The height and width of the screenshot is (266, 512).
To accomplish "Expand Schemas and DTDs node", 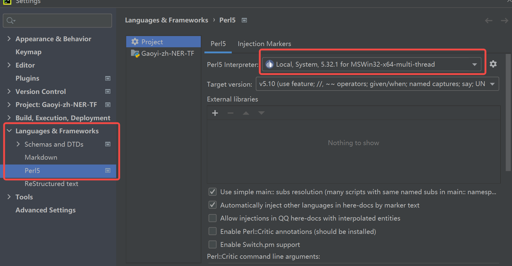I will [x=18, y=144].
